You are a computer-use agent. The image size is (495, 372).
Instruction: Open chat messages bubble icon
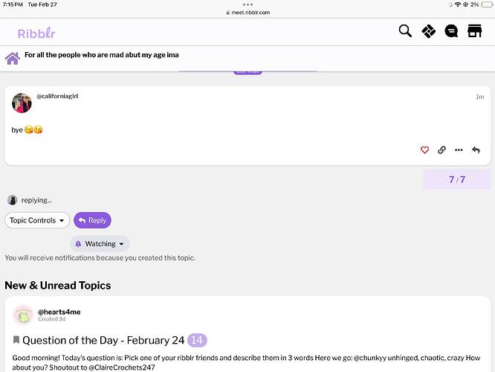pos(451,31)
